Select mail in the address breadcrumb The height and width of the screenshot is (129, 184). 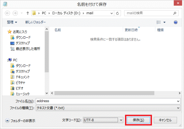click(x=90, y=13)
